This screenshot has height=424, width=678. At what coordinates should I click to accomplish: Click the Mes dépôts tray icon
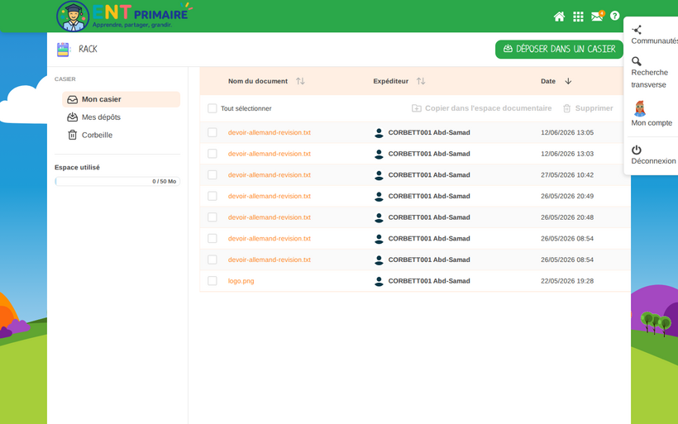coord(72,117)
